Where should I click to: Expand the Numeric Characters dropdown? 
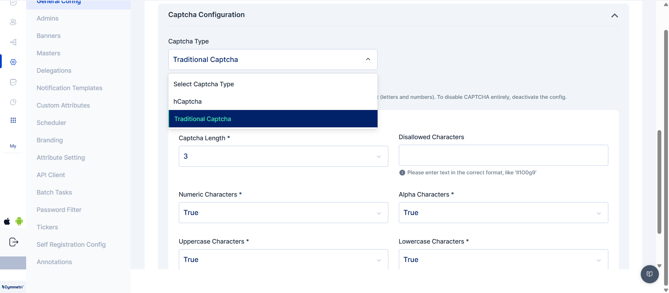pos(283,213)
